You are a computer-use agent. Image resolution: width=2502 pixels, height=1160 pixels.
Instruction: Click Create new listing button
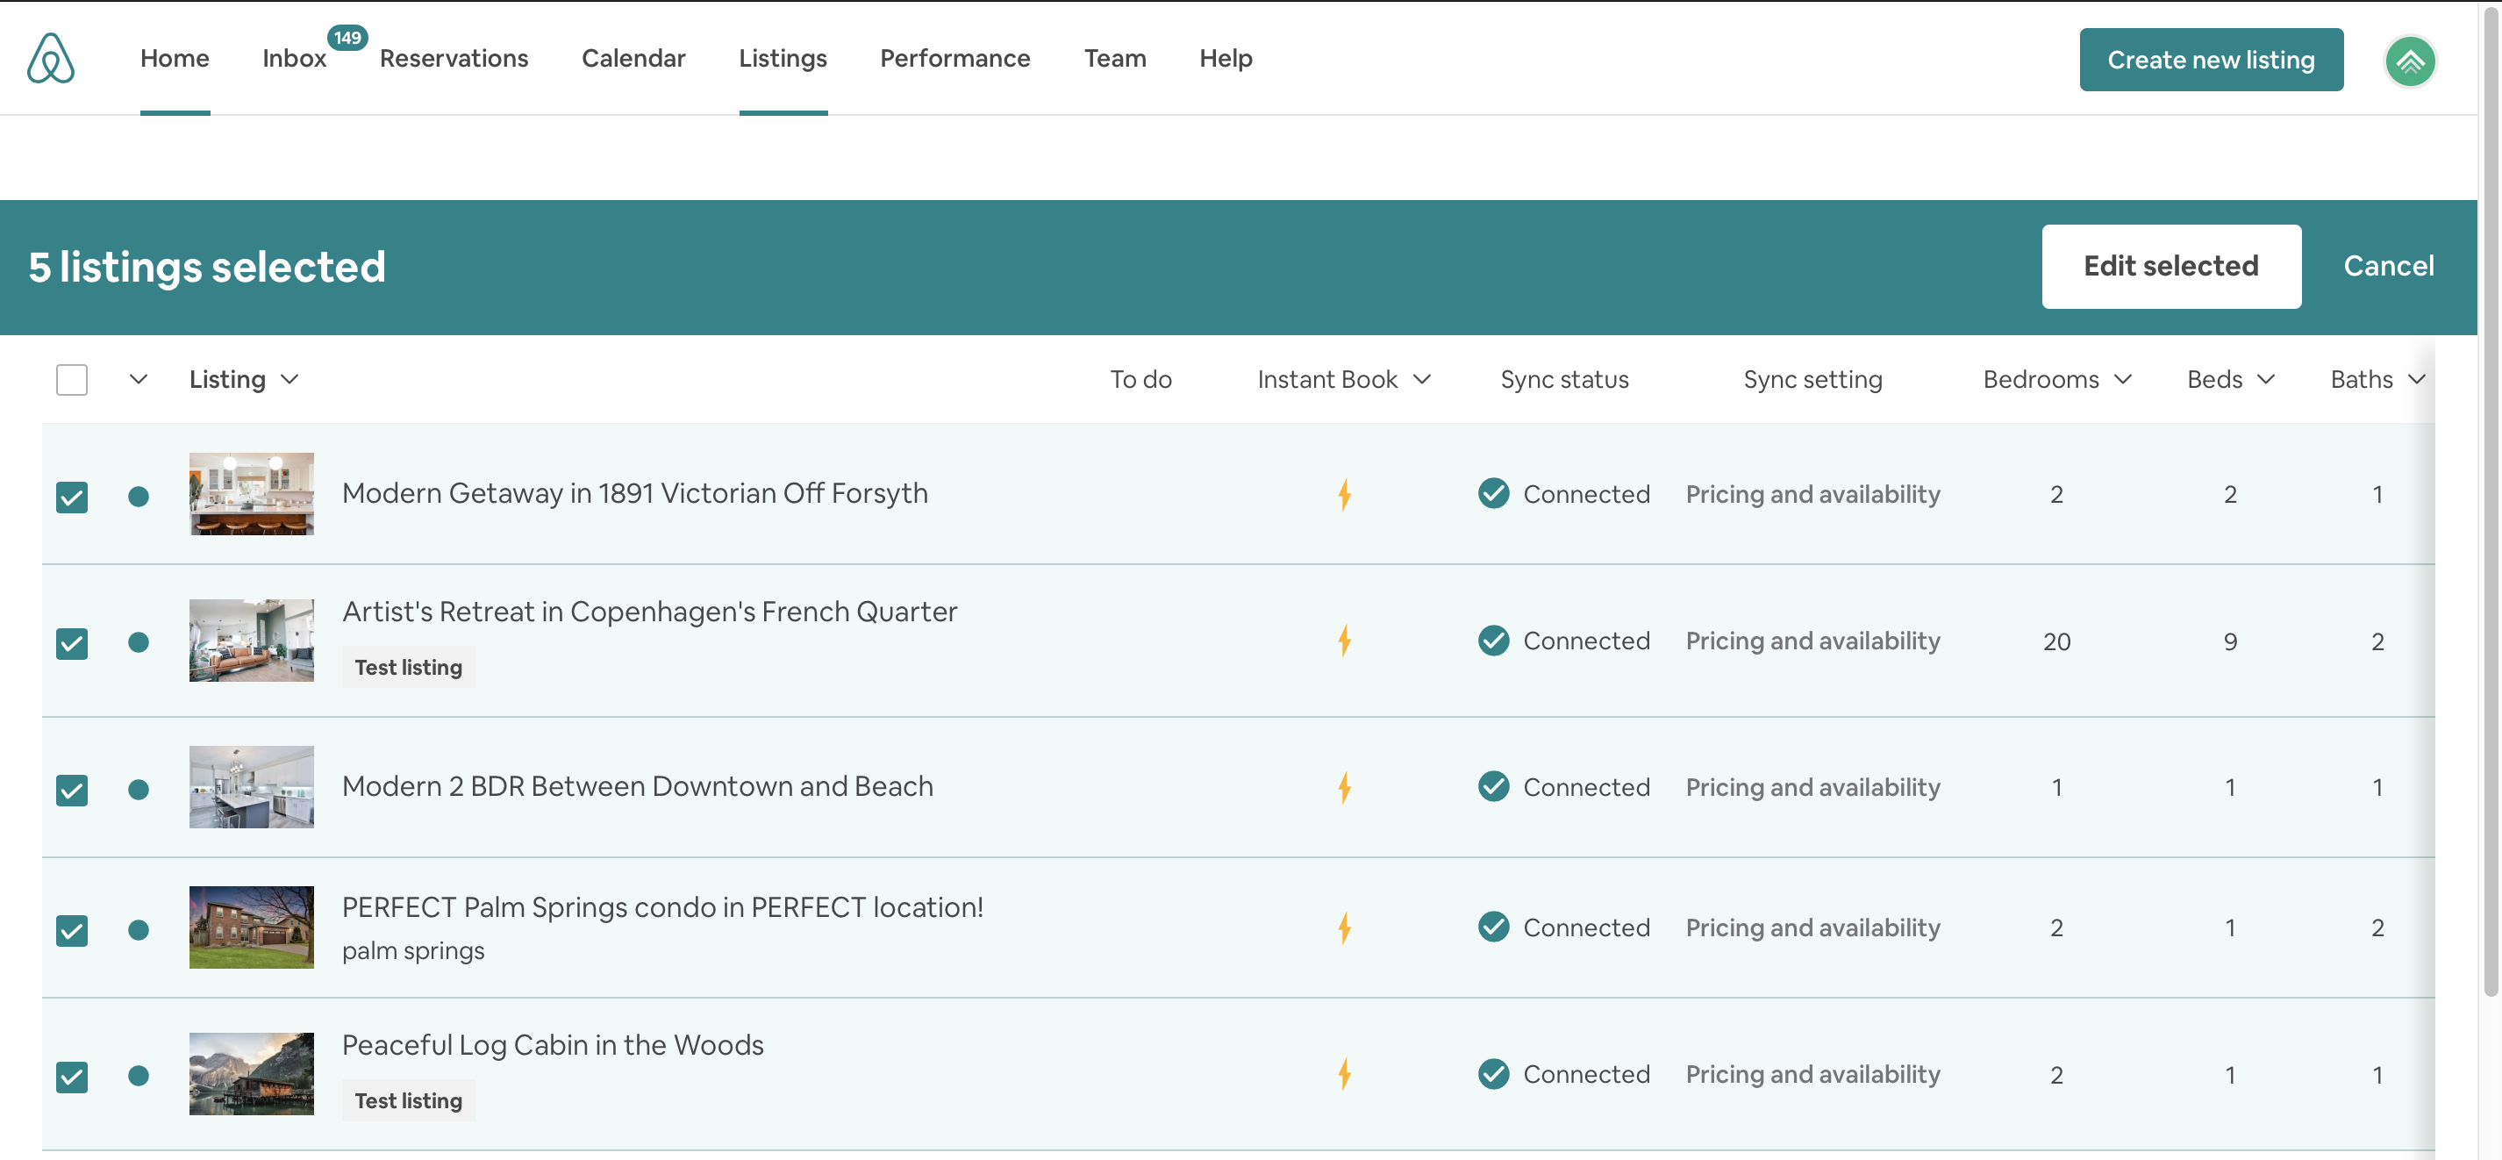tap(2211, 60)
